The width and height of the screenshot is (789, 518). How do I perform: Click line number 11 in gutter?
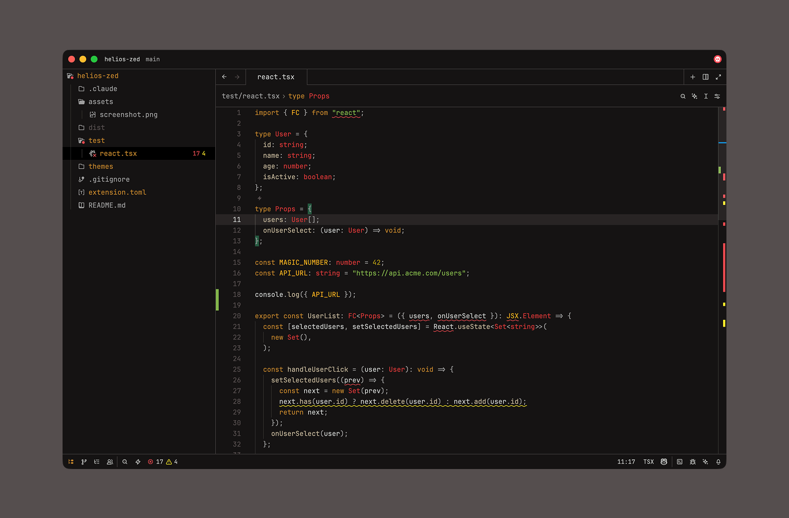(x=237, y=220)
